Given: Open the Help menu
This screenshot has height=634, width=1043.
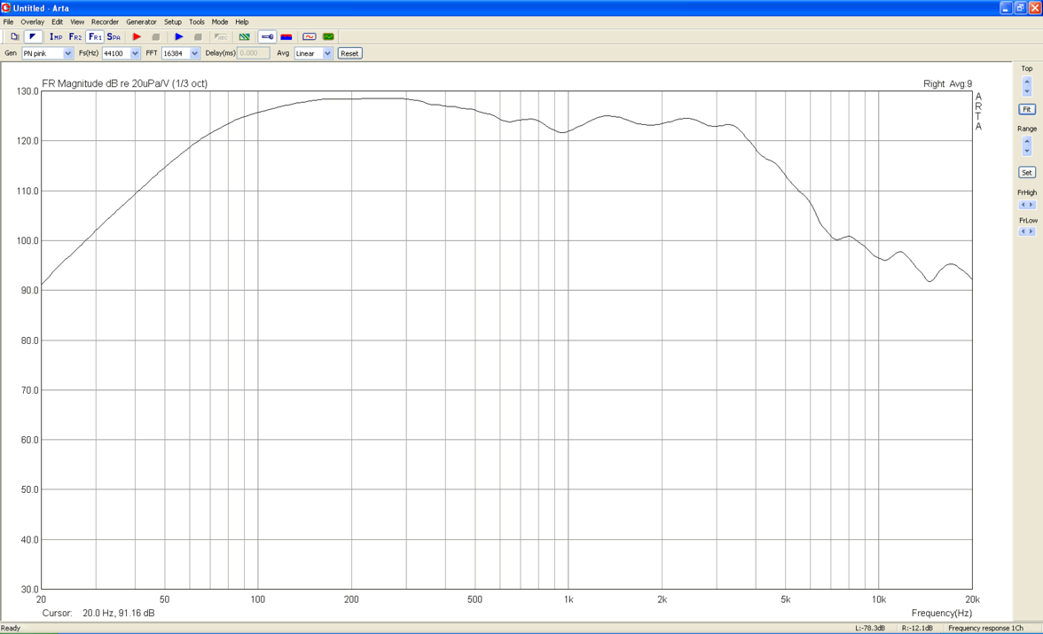Looking at the screenshot, I should (x=242, y=22).
